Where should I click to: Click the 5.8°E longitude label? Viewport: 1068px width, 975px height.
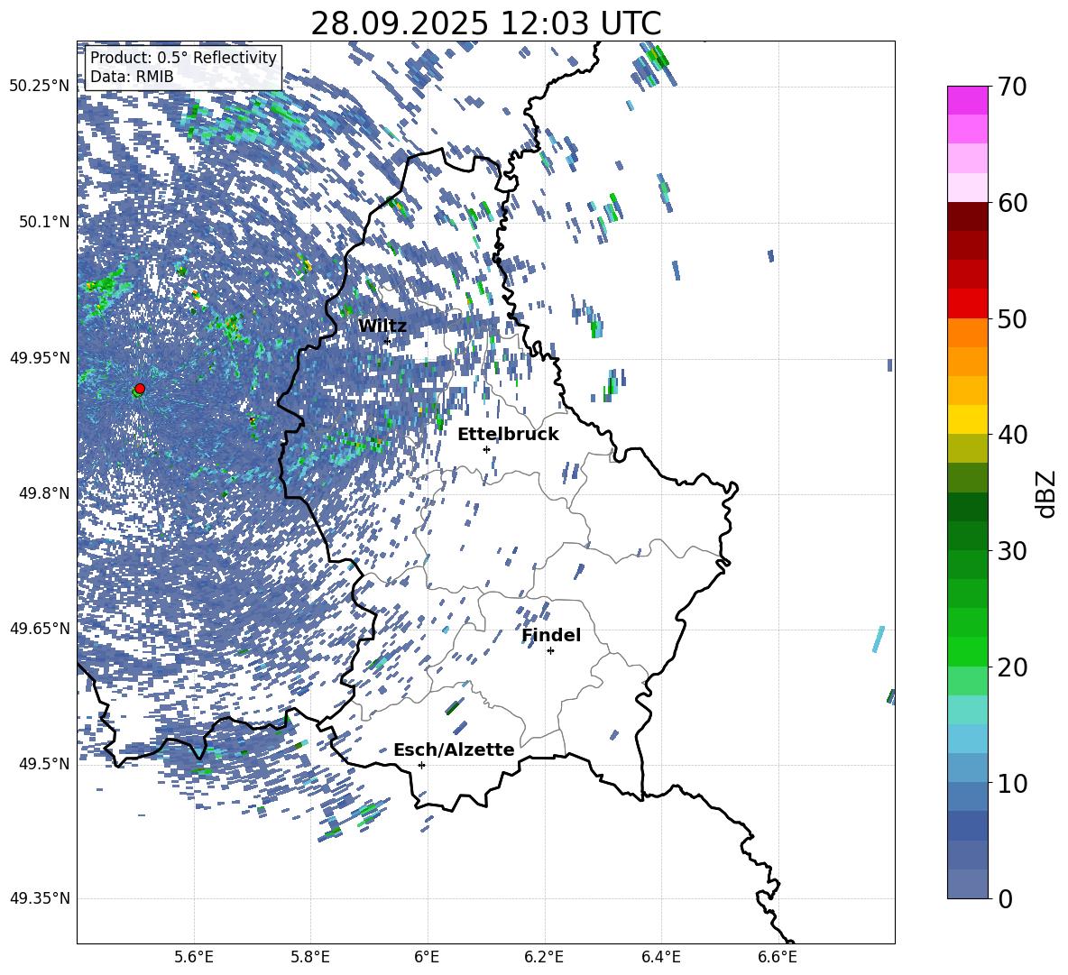[x=311, y=957]
